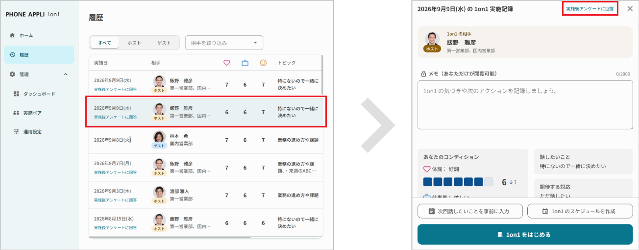Click the table's vertical scrollbar
This screenshot has width=639, height=250.
point(322,74)
